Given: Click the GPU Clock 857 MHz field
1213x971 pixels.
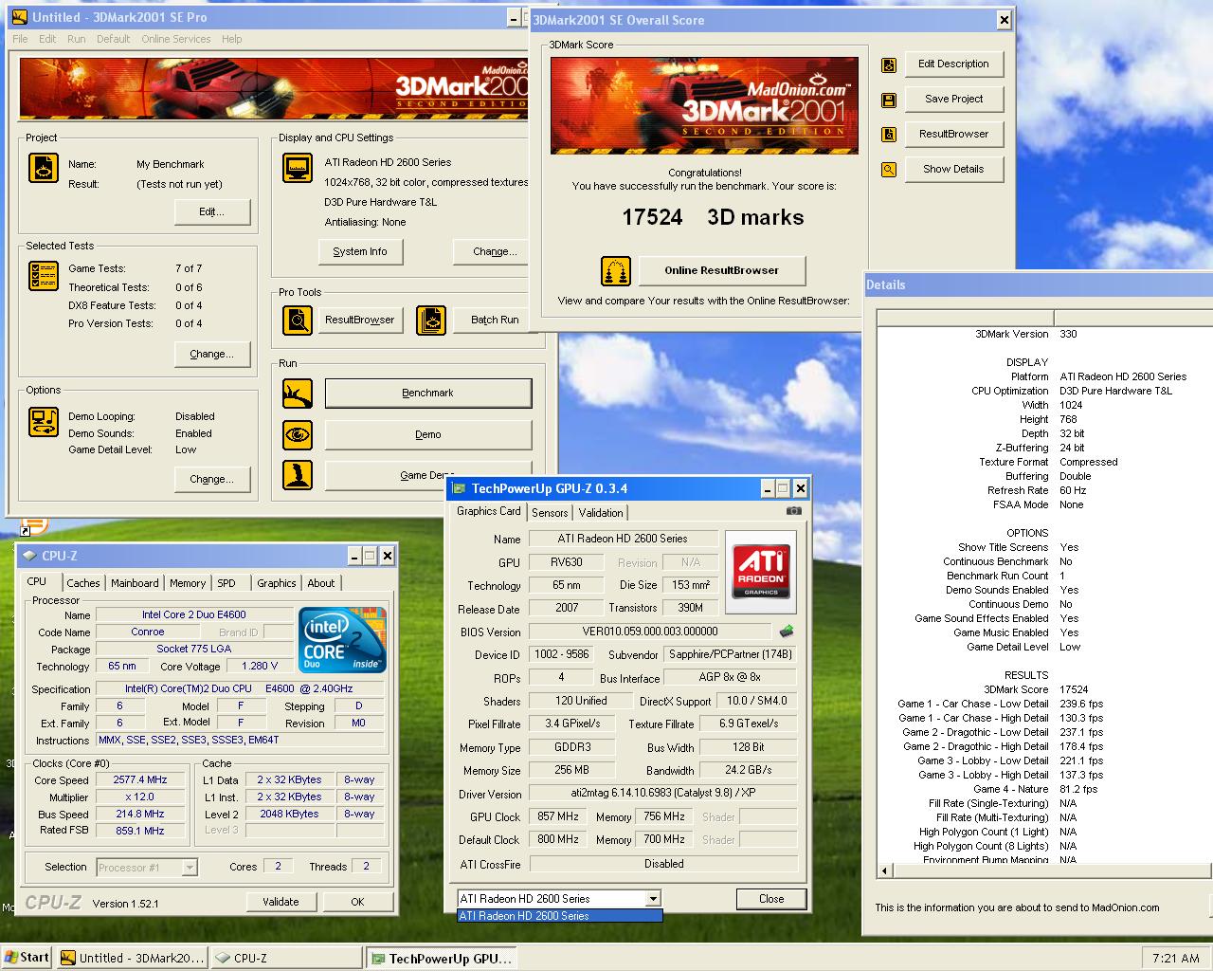Looking at the screenshot, I should pos(558,816).
